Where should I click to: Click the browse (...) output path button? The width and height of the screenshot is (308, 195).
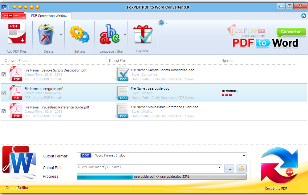tap(229, 168)
